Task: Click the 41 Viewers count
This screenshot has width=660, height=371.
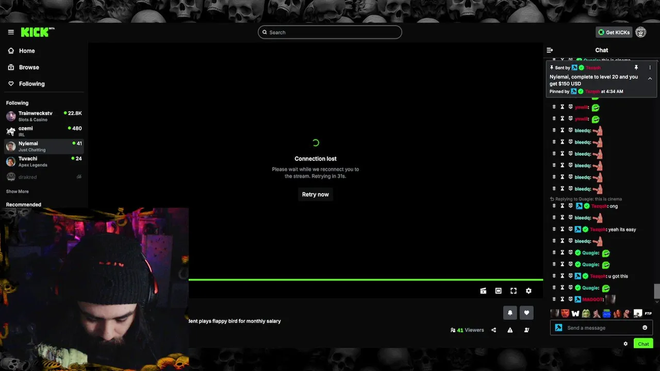Action: (467, 330)
